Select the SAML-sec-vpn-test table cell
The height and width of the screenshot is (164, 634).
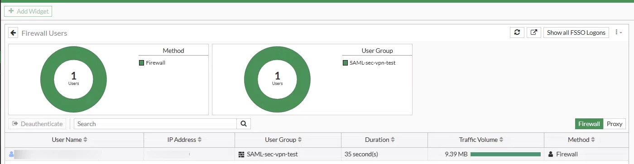(x=288, y=155)
